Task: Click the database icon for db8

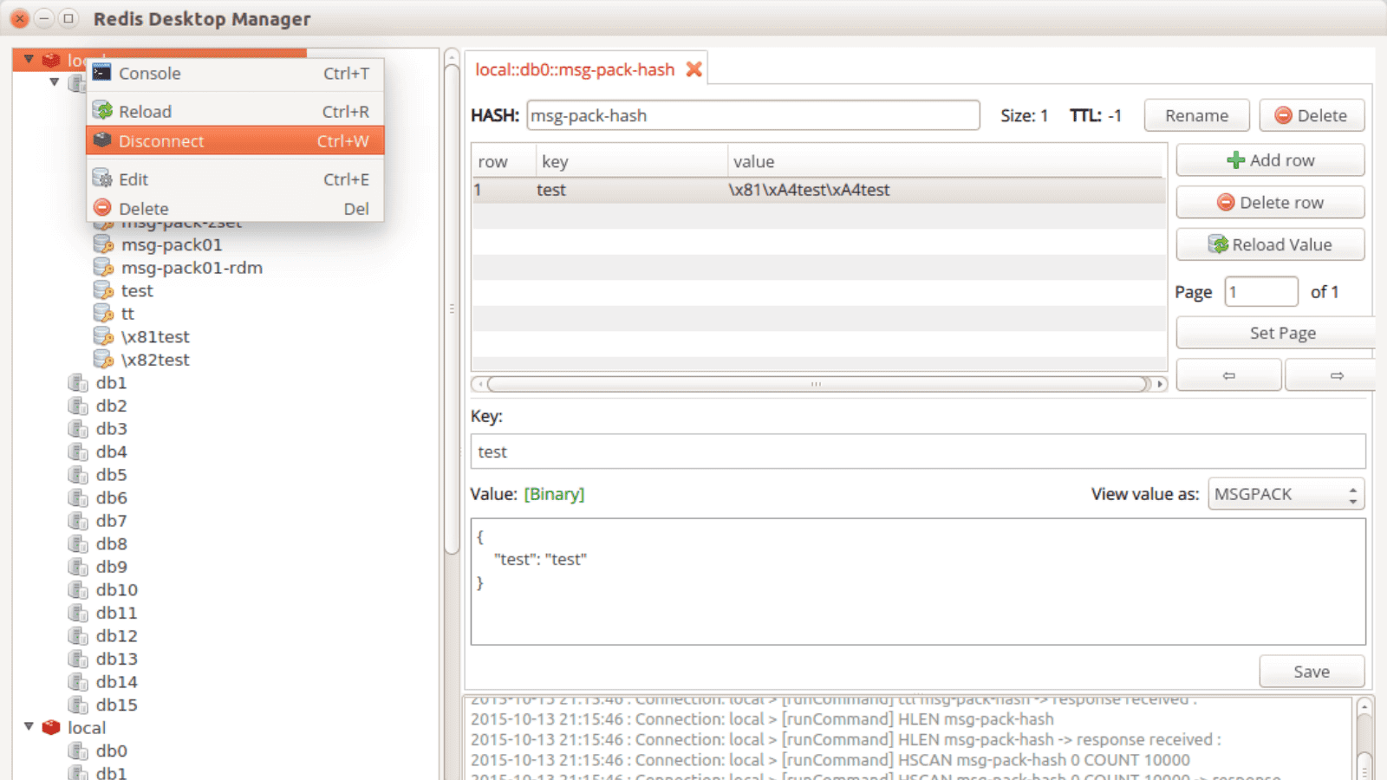Action: 78,543
